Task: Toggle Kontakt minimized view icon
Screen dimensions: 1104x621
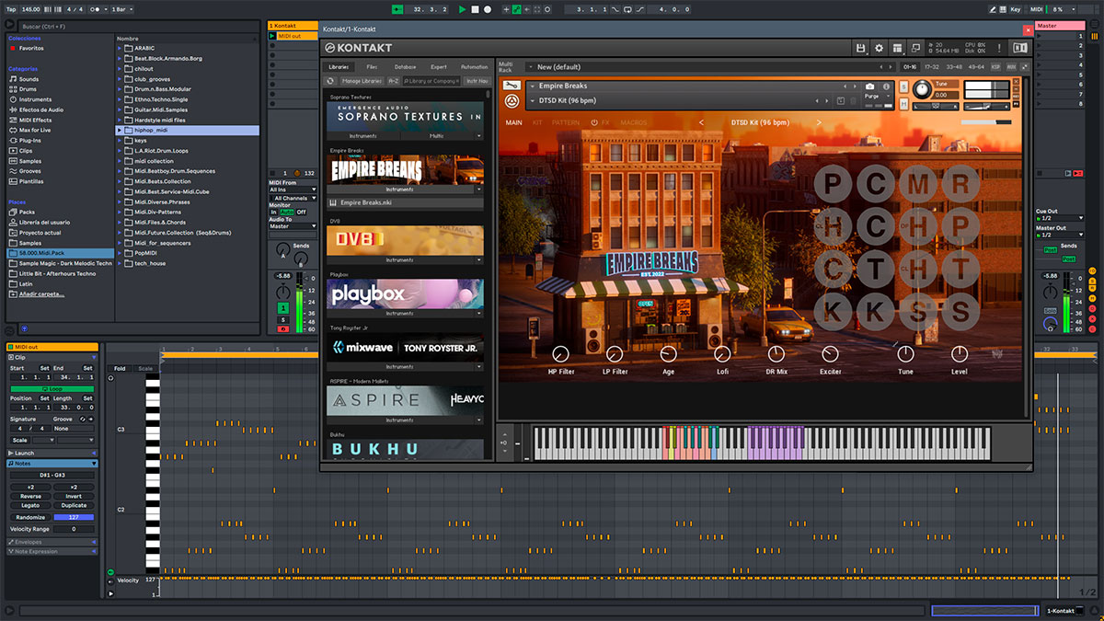Action: pyautogui.click(x=916, y=48)
